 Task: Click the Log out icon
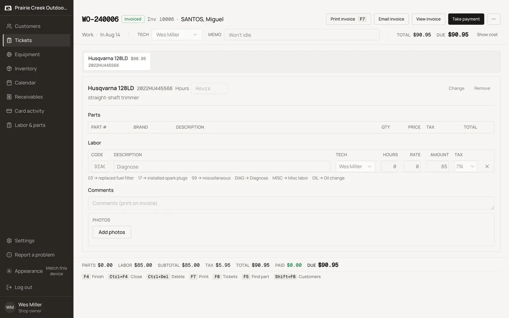point(9,287)
